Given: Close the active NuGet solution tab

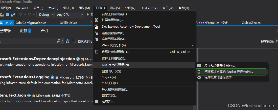Looking at the screenshot, I should tap(12, 23).
